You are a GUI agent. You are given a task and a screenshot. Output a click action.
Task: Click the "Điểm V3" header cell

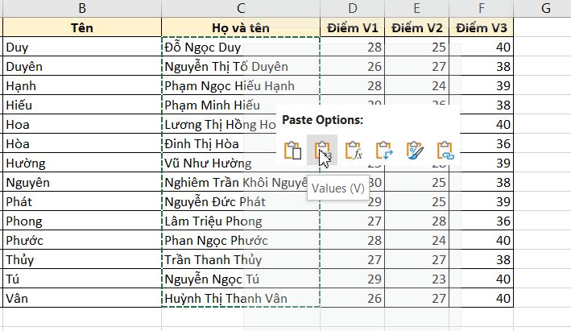[x=482, y=28]
